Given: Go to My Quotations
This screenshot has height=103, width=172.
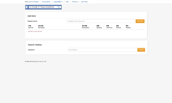Looking at the screenshot, I should (46, 2).
